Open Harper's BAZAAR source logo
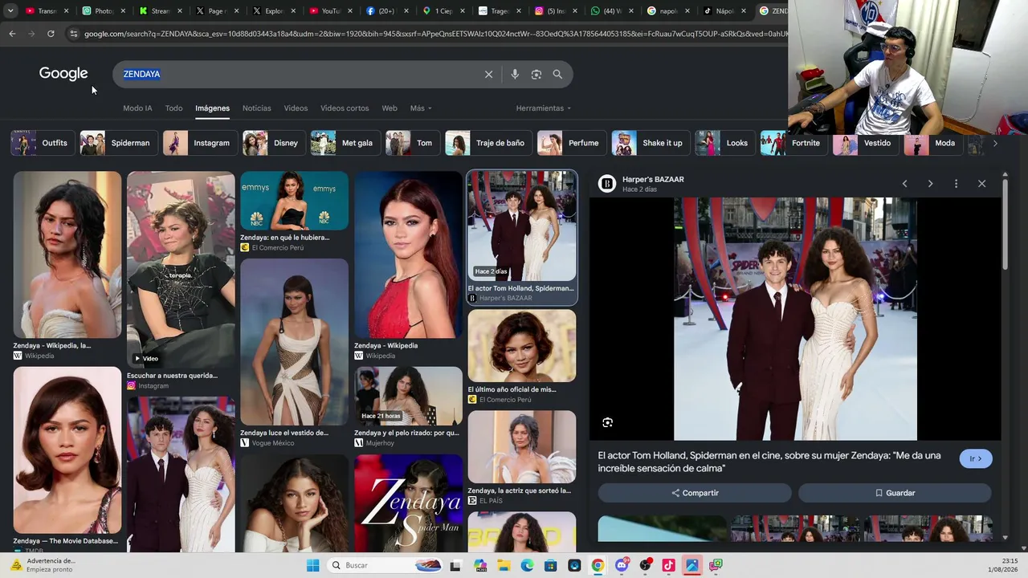Image resolution: width=1028 pixels, height=578 pixels. pos(607,184)
